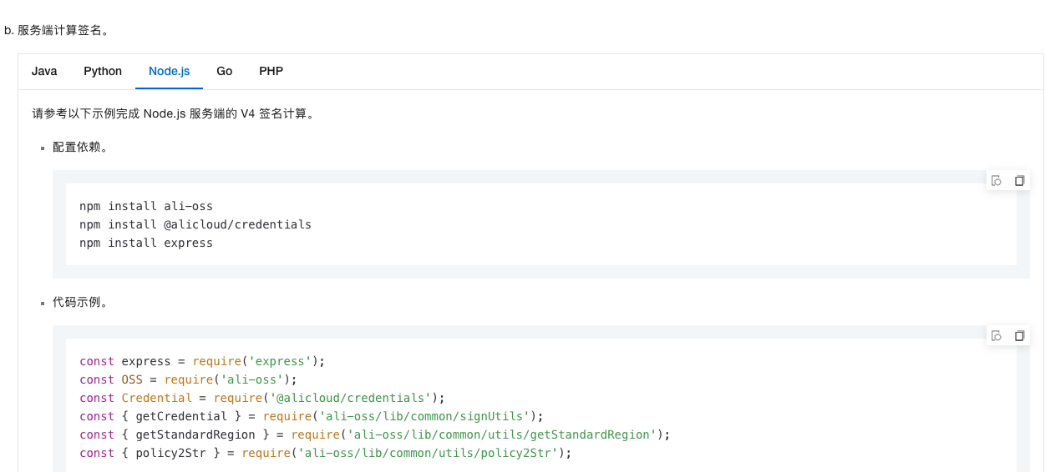Click the 'getCredential' require line
Image resolution: width=1045 pixels, height=472 pixels.
[x=312, y=416]
